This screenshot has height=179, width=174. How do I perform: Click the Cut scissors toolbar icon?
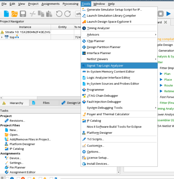[x=32, y=14]
